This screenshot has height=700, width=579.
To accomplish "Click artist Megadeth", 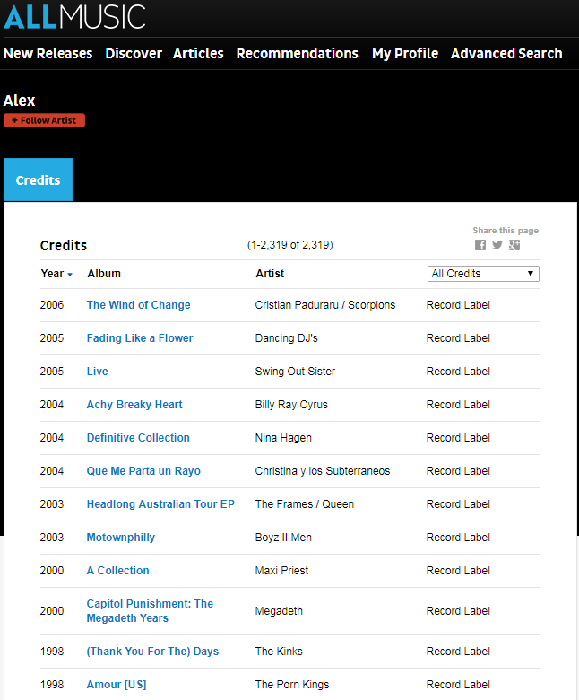I will [279, 611].
